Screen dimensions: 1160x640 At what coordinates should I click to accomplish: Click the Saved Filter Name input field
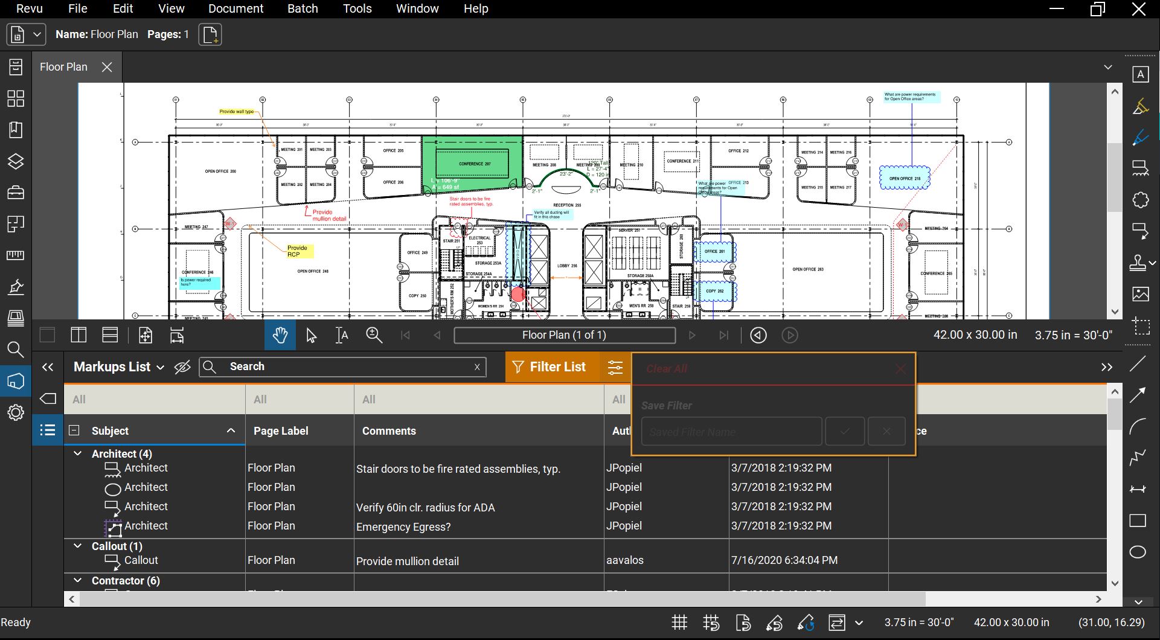pos(731,431)
